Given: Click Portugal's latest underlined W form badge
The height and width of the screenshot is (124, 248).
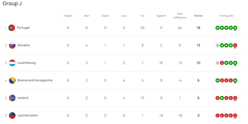Looking at the screenshot, I should click(235, 28).
